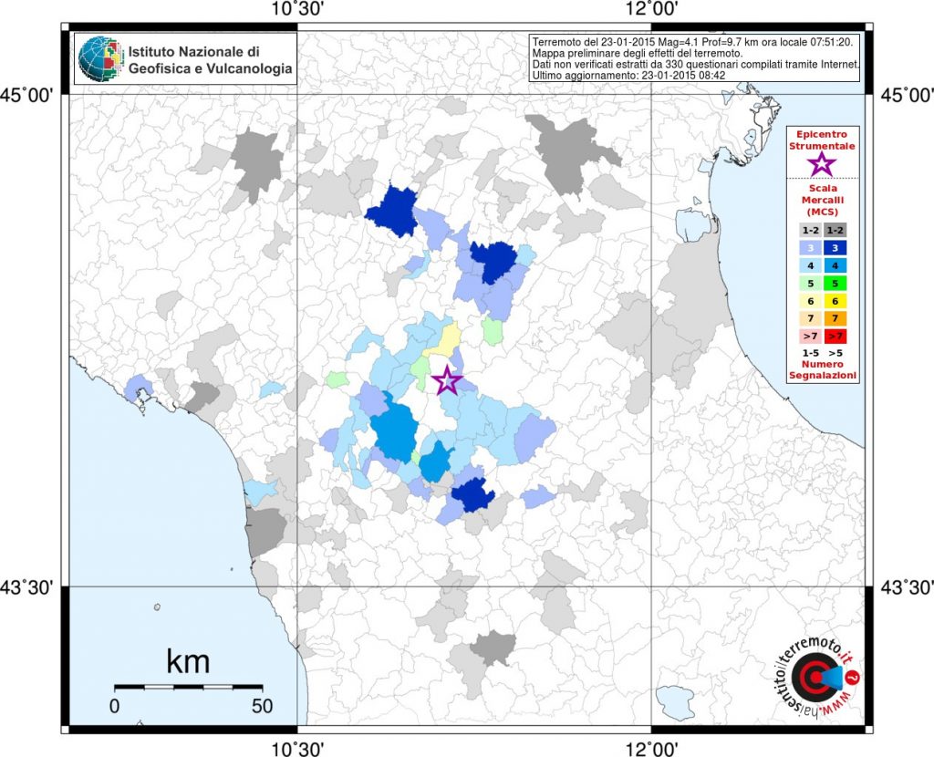Click the purple star in the legend
Screen dimensions: 934x757
click(822, 163)
